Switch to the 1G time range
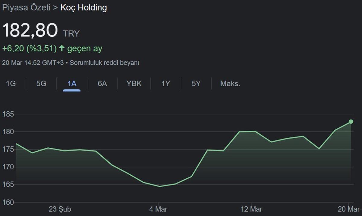Viewport: 362px width, 216px height. click(11, 83)
